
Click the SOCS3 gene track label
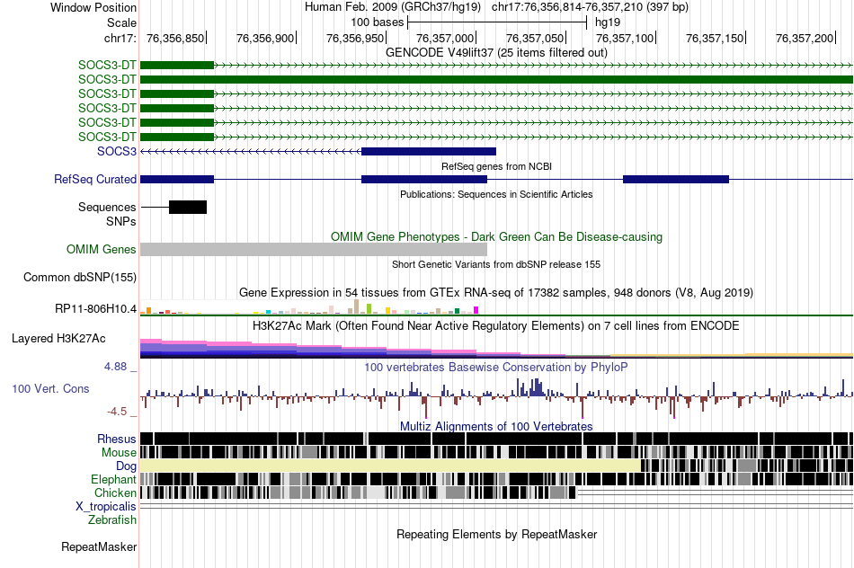pyautogui.click(x=117, y=151)
